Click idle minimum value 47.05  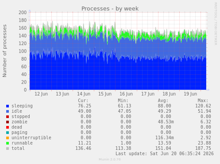pos(124,111)
